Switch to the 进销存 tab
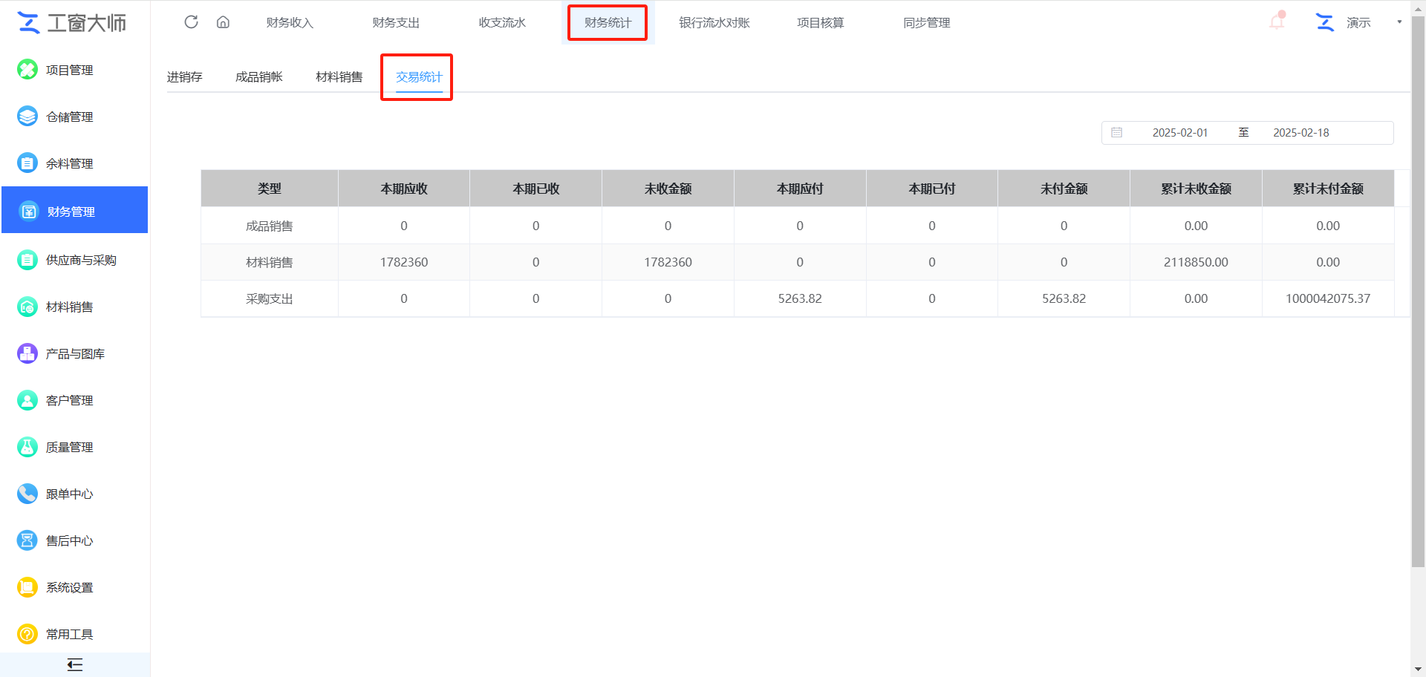The width and height of the screenshot is (1426, 677). click(x=184, y=77)
